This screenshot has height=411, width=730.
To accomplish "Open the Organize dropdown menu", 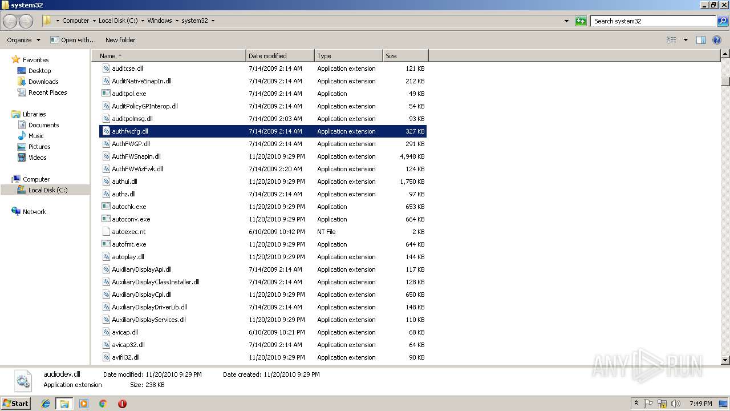I will point(23,40).
